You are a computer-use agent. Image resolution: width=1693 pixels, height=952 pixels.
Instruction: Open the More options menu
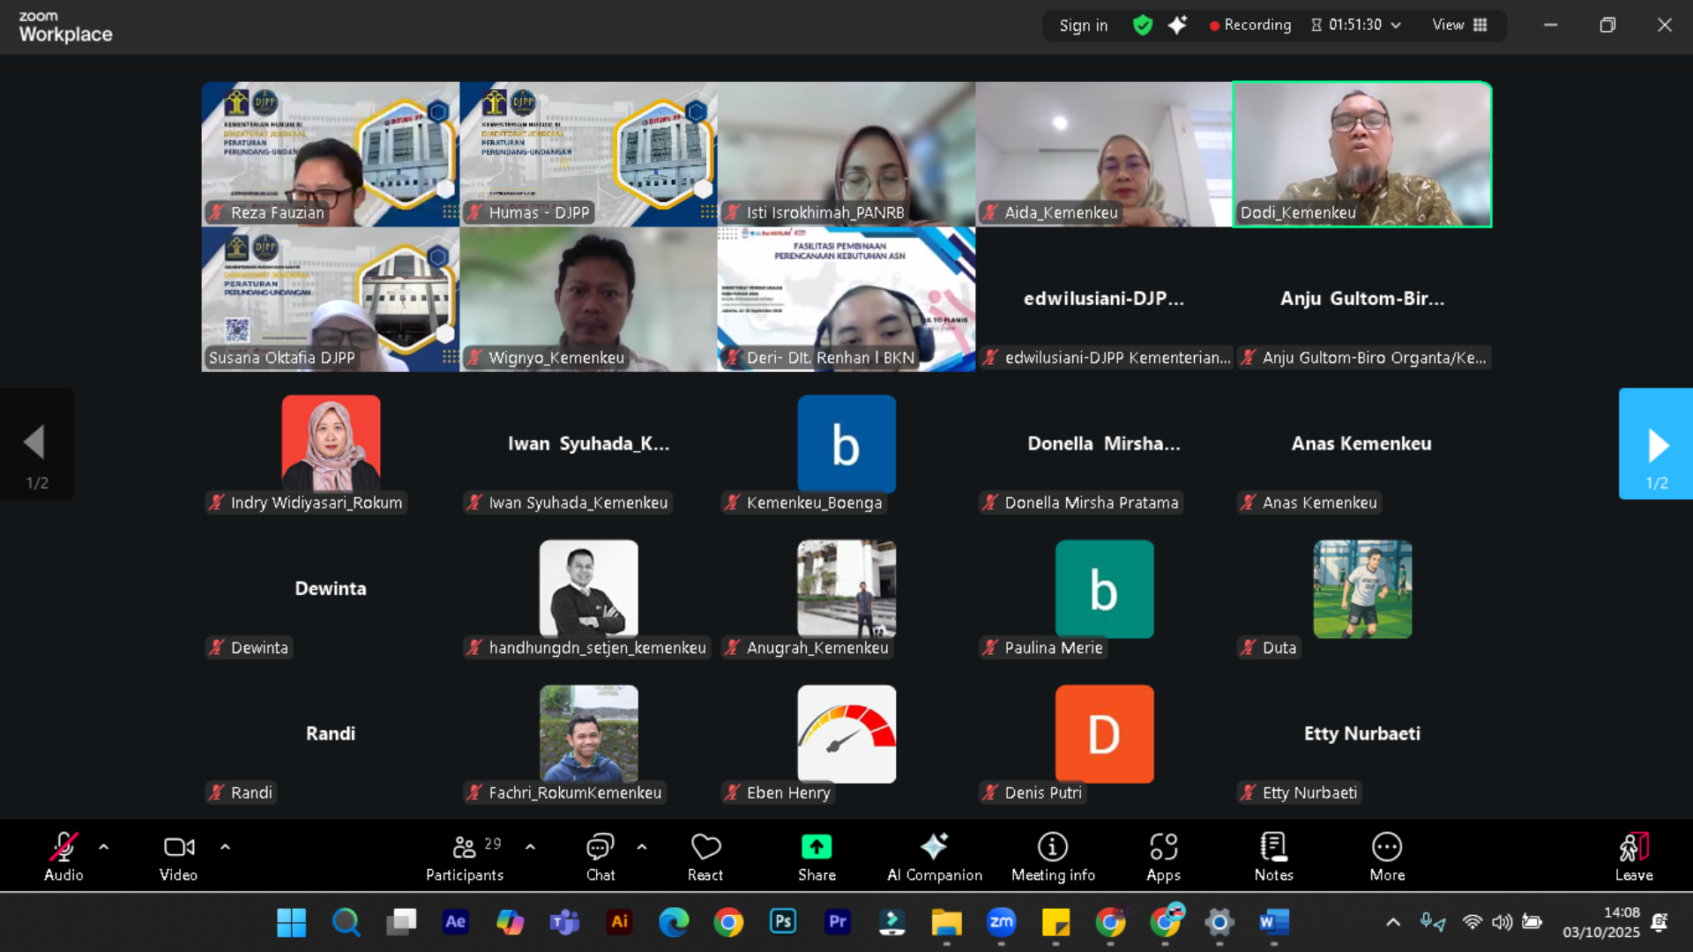click(x=1387, y=848)
